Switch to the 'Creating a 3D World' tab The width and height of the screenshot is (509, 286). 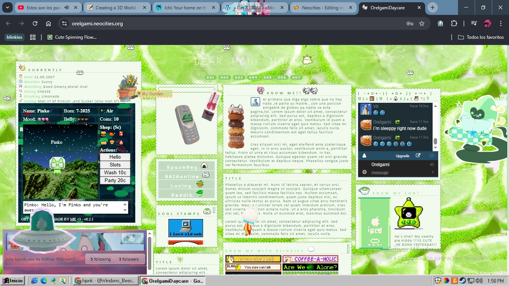pos(116,7)
